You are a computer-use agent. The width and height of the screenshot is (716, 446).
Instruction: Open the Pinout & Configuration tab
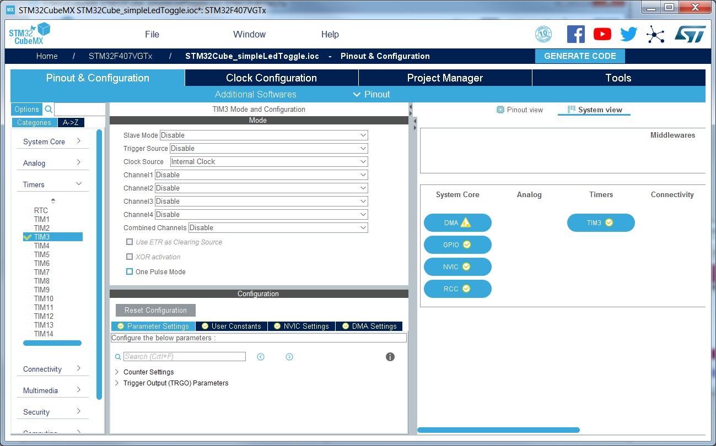tap(98, 78)
